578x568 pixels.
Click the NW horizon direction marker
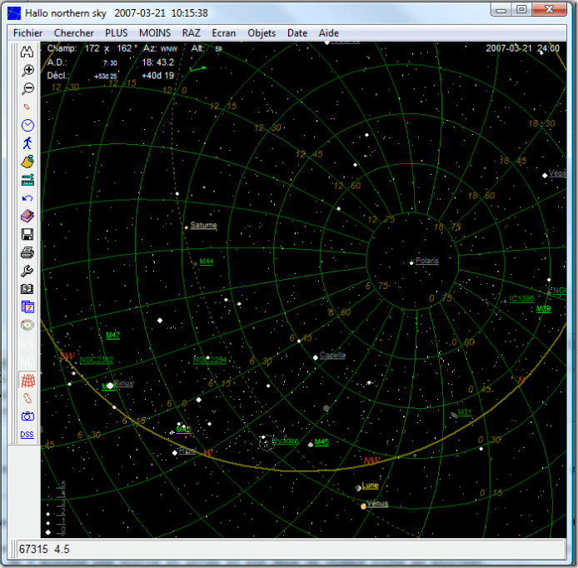(371, 461)
